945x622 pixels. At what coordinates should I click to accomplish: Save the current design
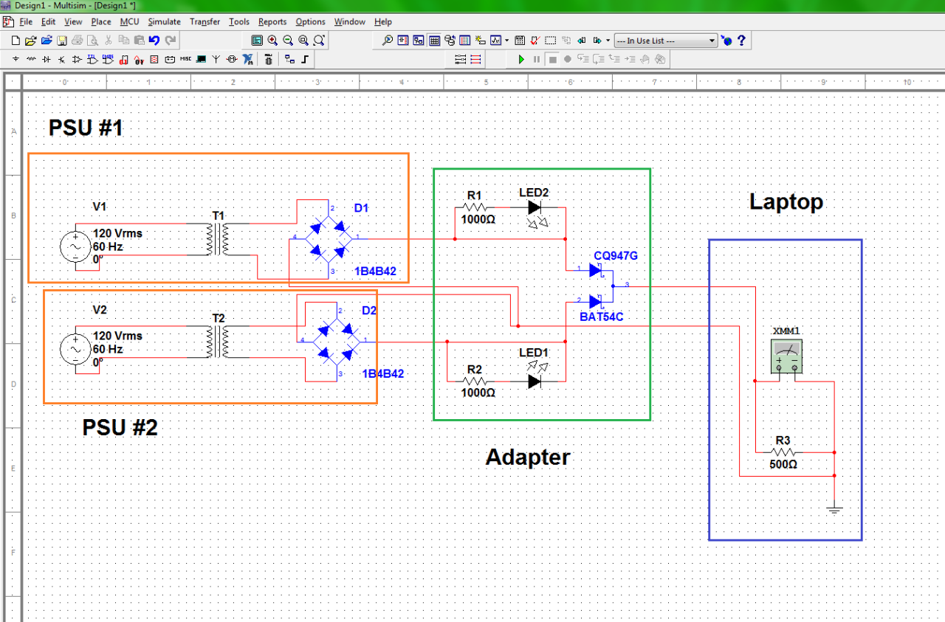(x=62, y=41)
